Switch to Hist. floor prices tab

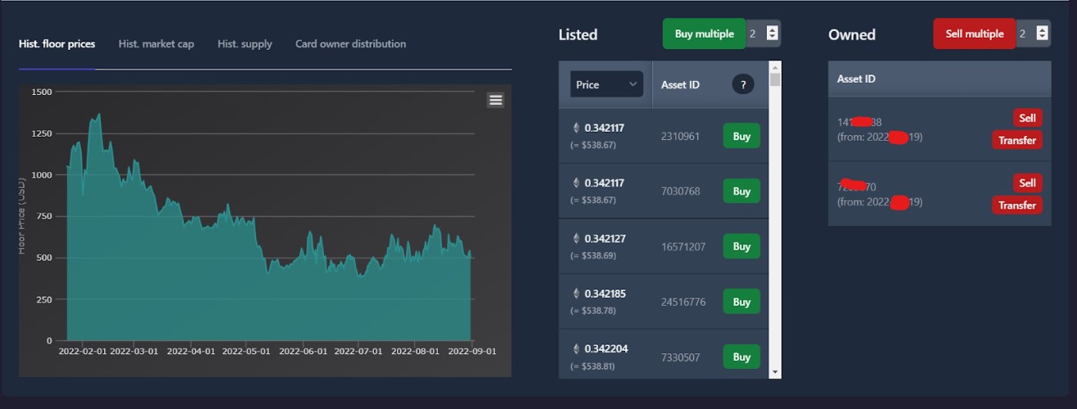coord(57,44)
